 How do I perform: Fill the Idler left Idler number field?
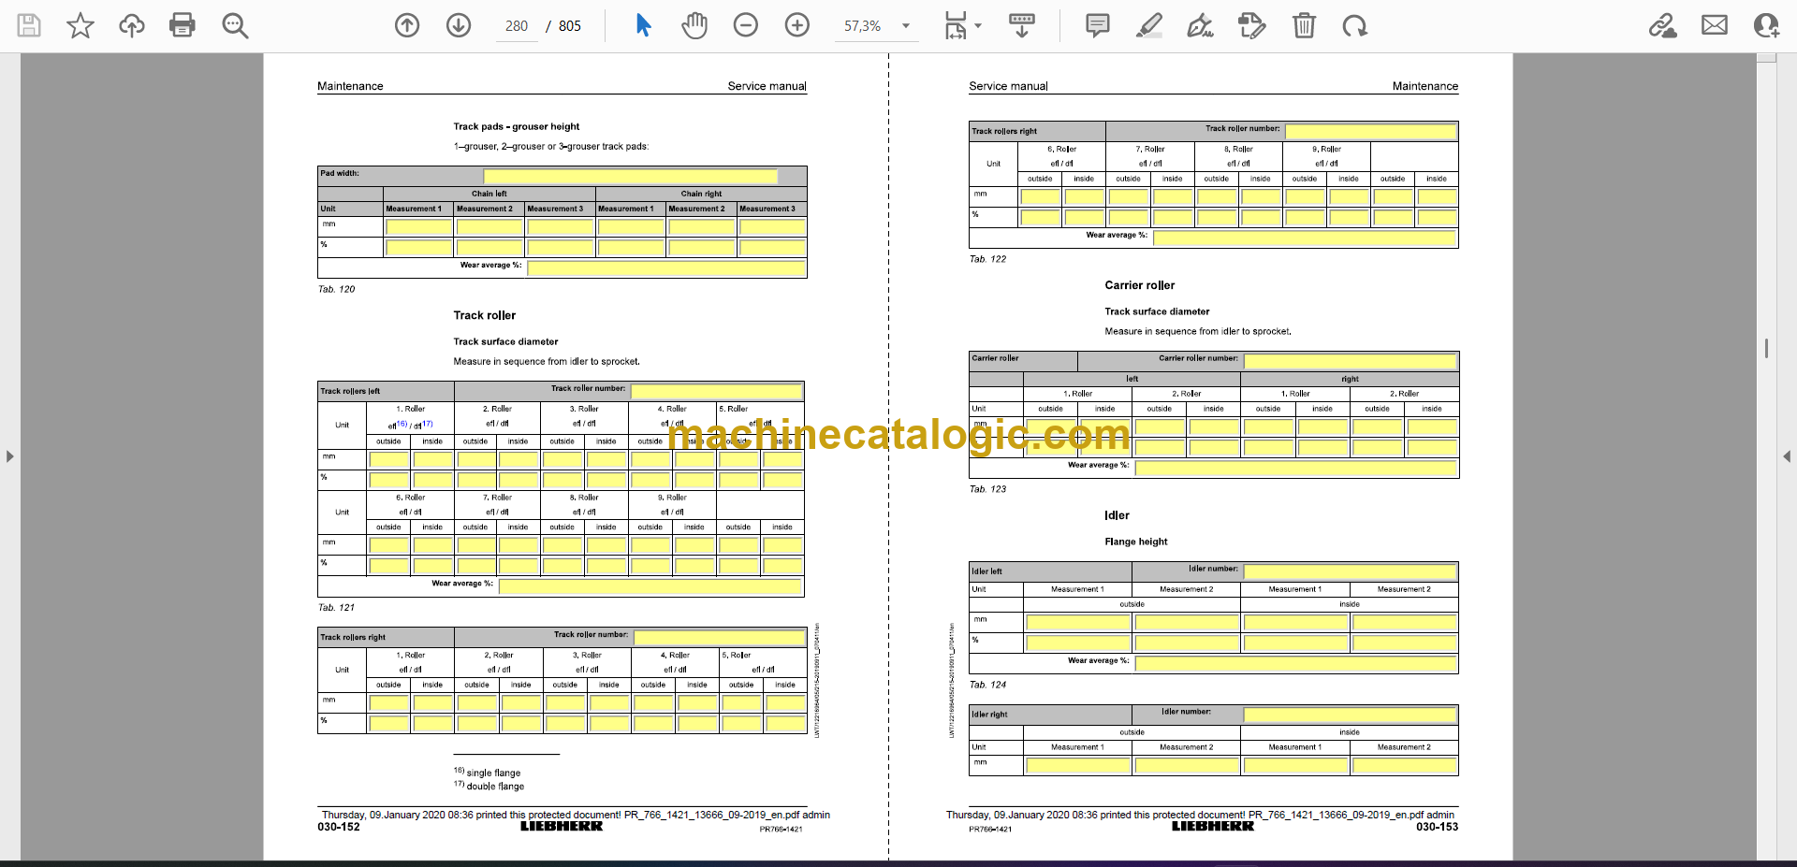(x=1350, y=571)
